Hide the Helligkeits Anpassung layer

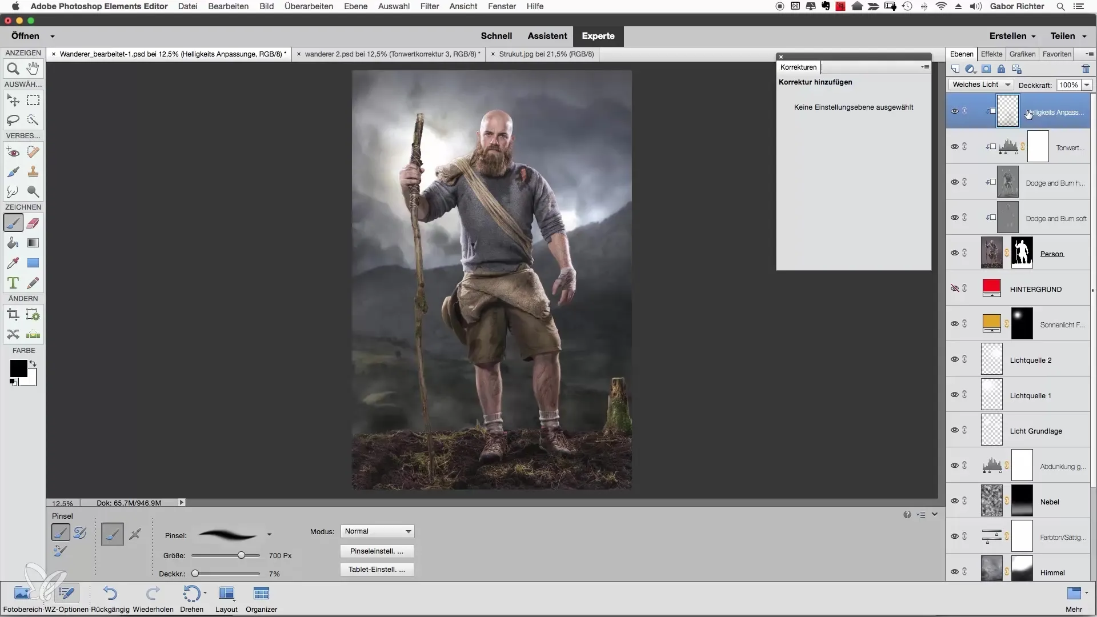tap(955, 111)
